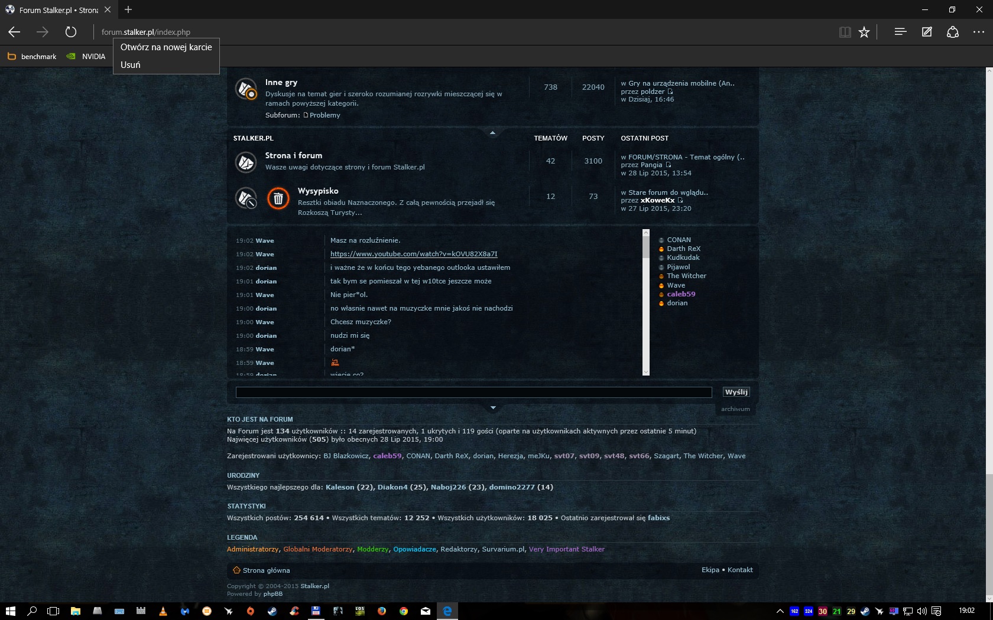993x620 pixels.
Task: View latest post icon next to Pangia
Action: click(669, 165)
